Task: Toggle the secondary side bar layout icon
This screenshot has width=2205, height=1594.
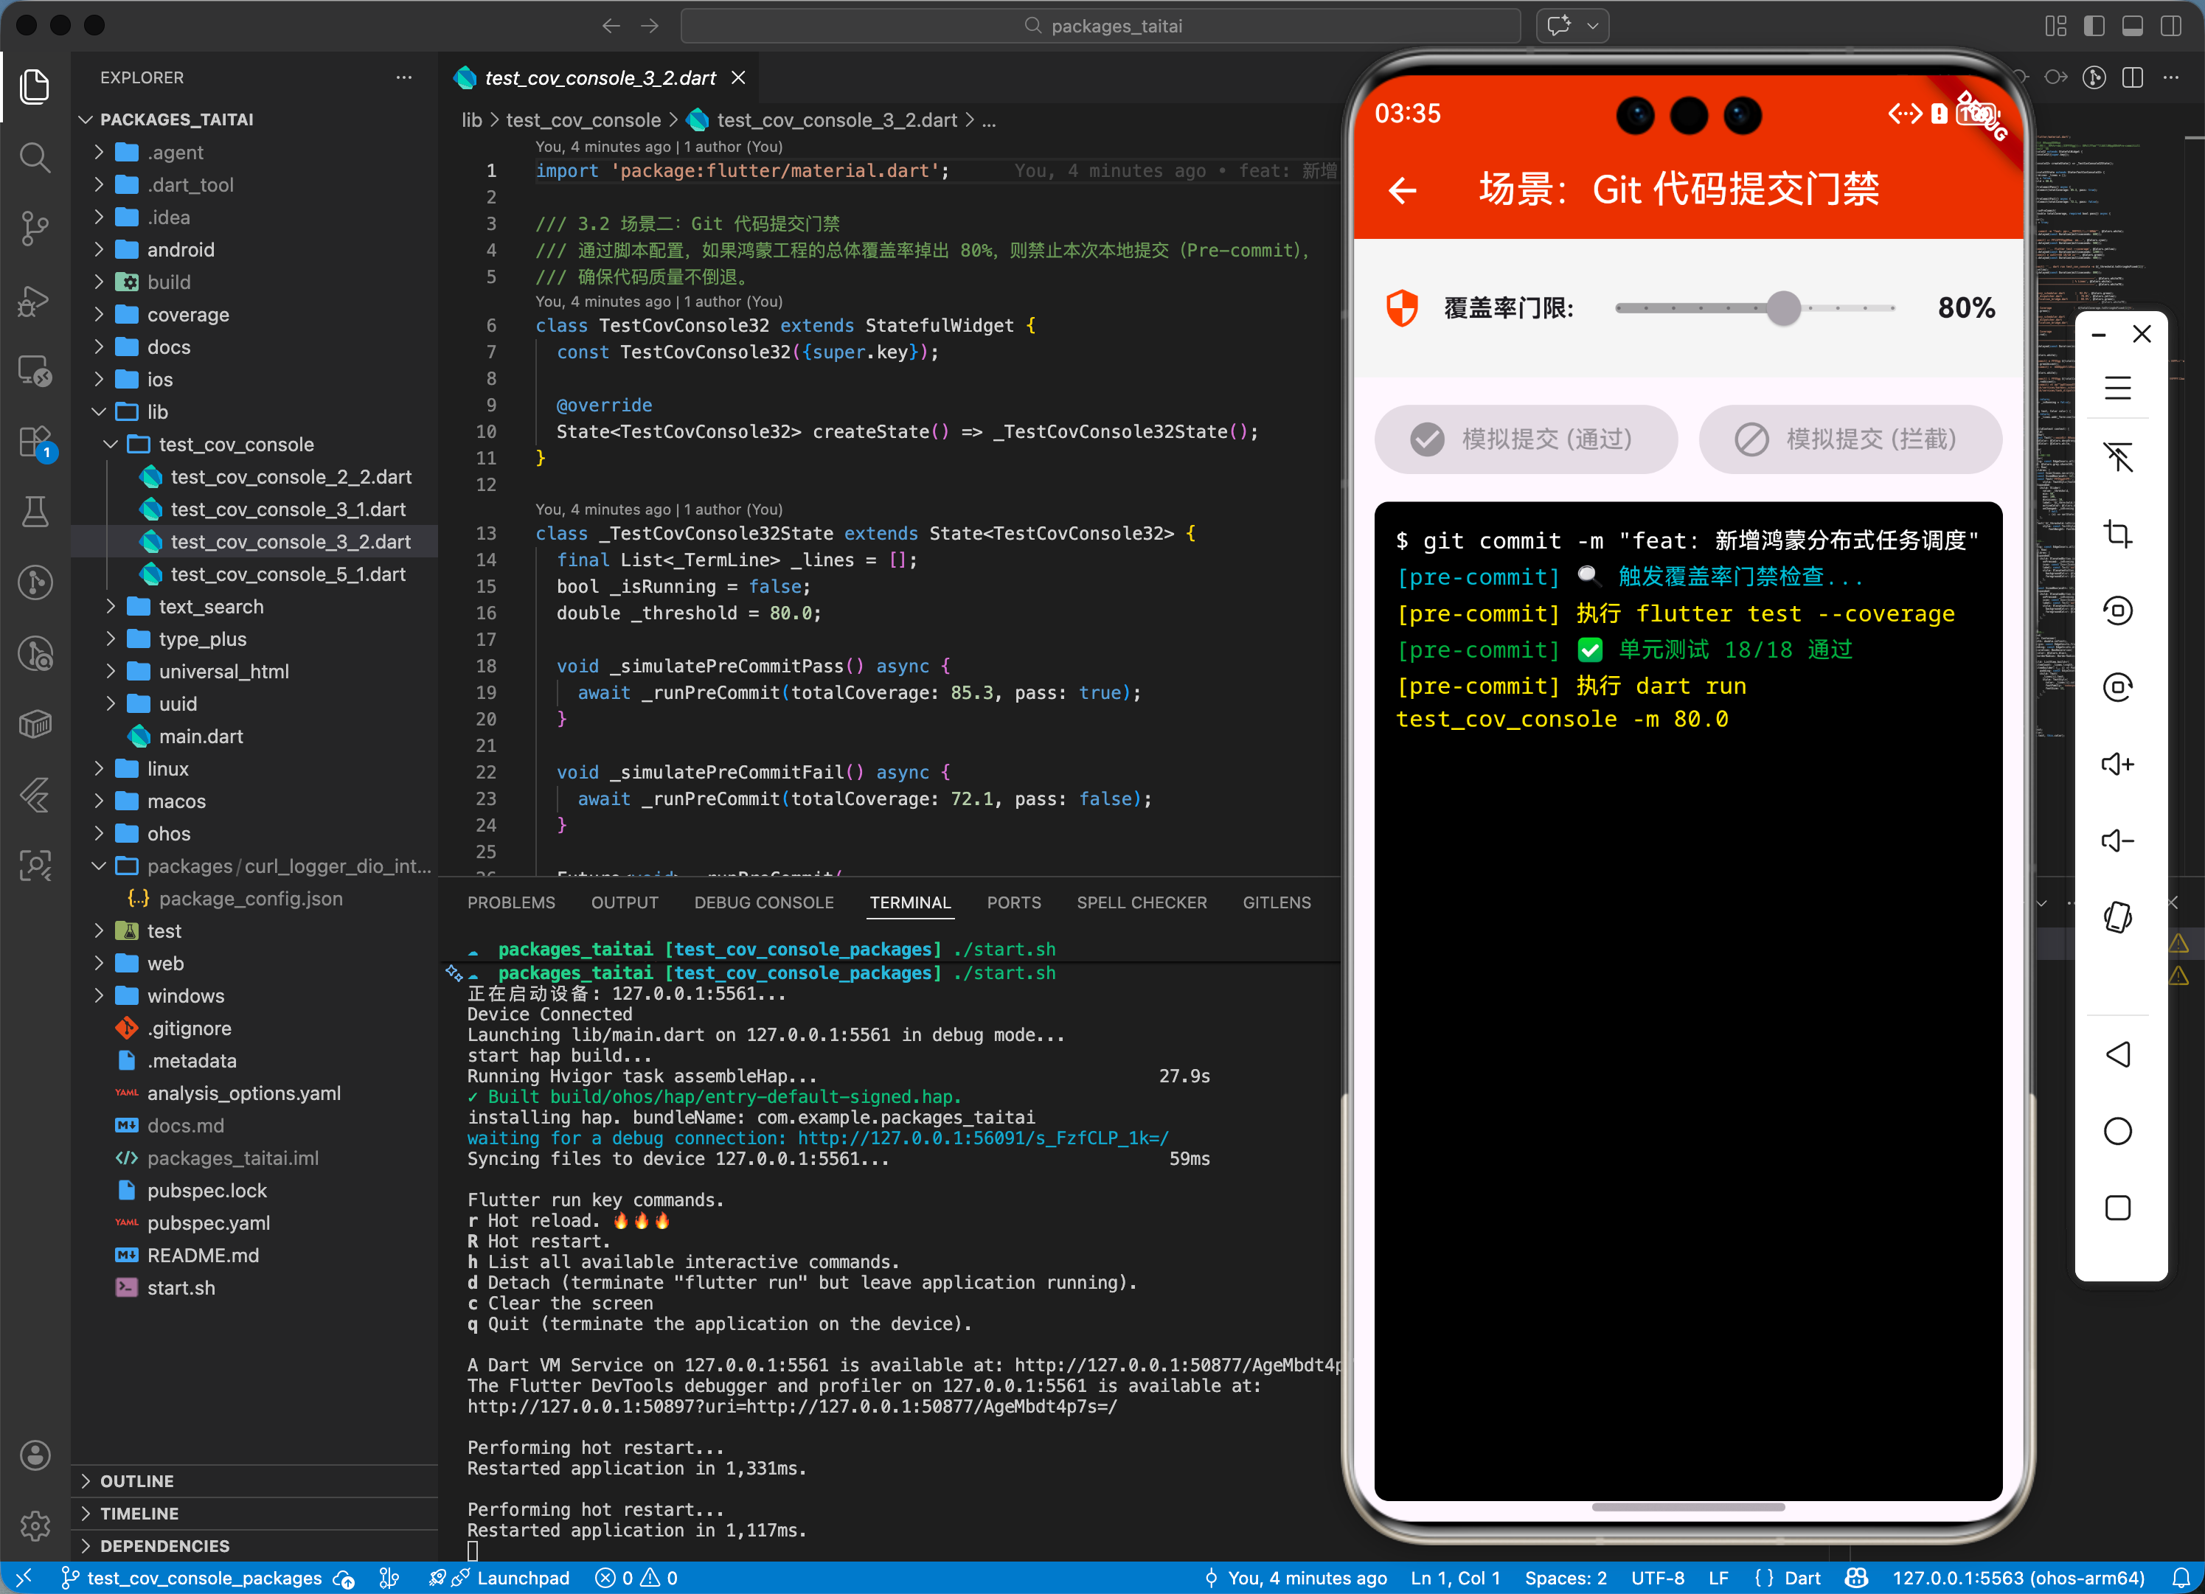Action: [x=2170, y=27]
